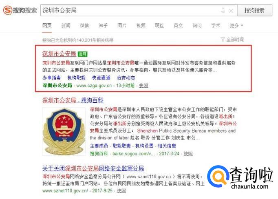Expand the 更多 menu
This screenshot has width=278, height=199.
coord(236,26)
